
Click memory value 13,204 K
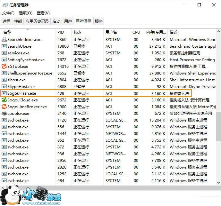coord(157,120)
